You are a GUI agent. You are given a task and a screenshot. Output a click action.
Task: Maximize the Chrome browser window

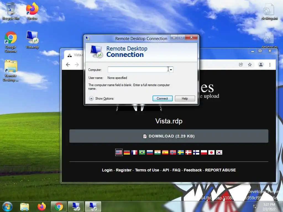260,51
